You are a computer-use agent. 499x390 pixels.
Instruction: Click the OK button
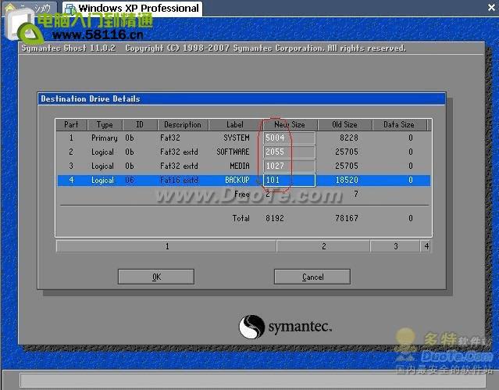click(156, 277)
